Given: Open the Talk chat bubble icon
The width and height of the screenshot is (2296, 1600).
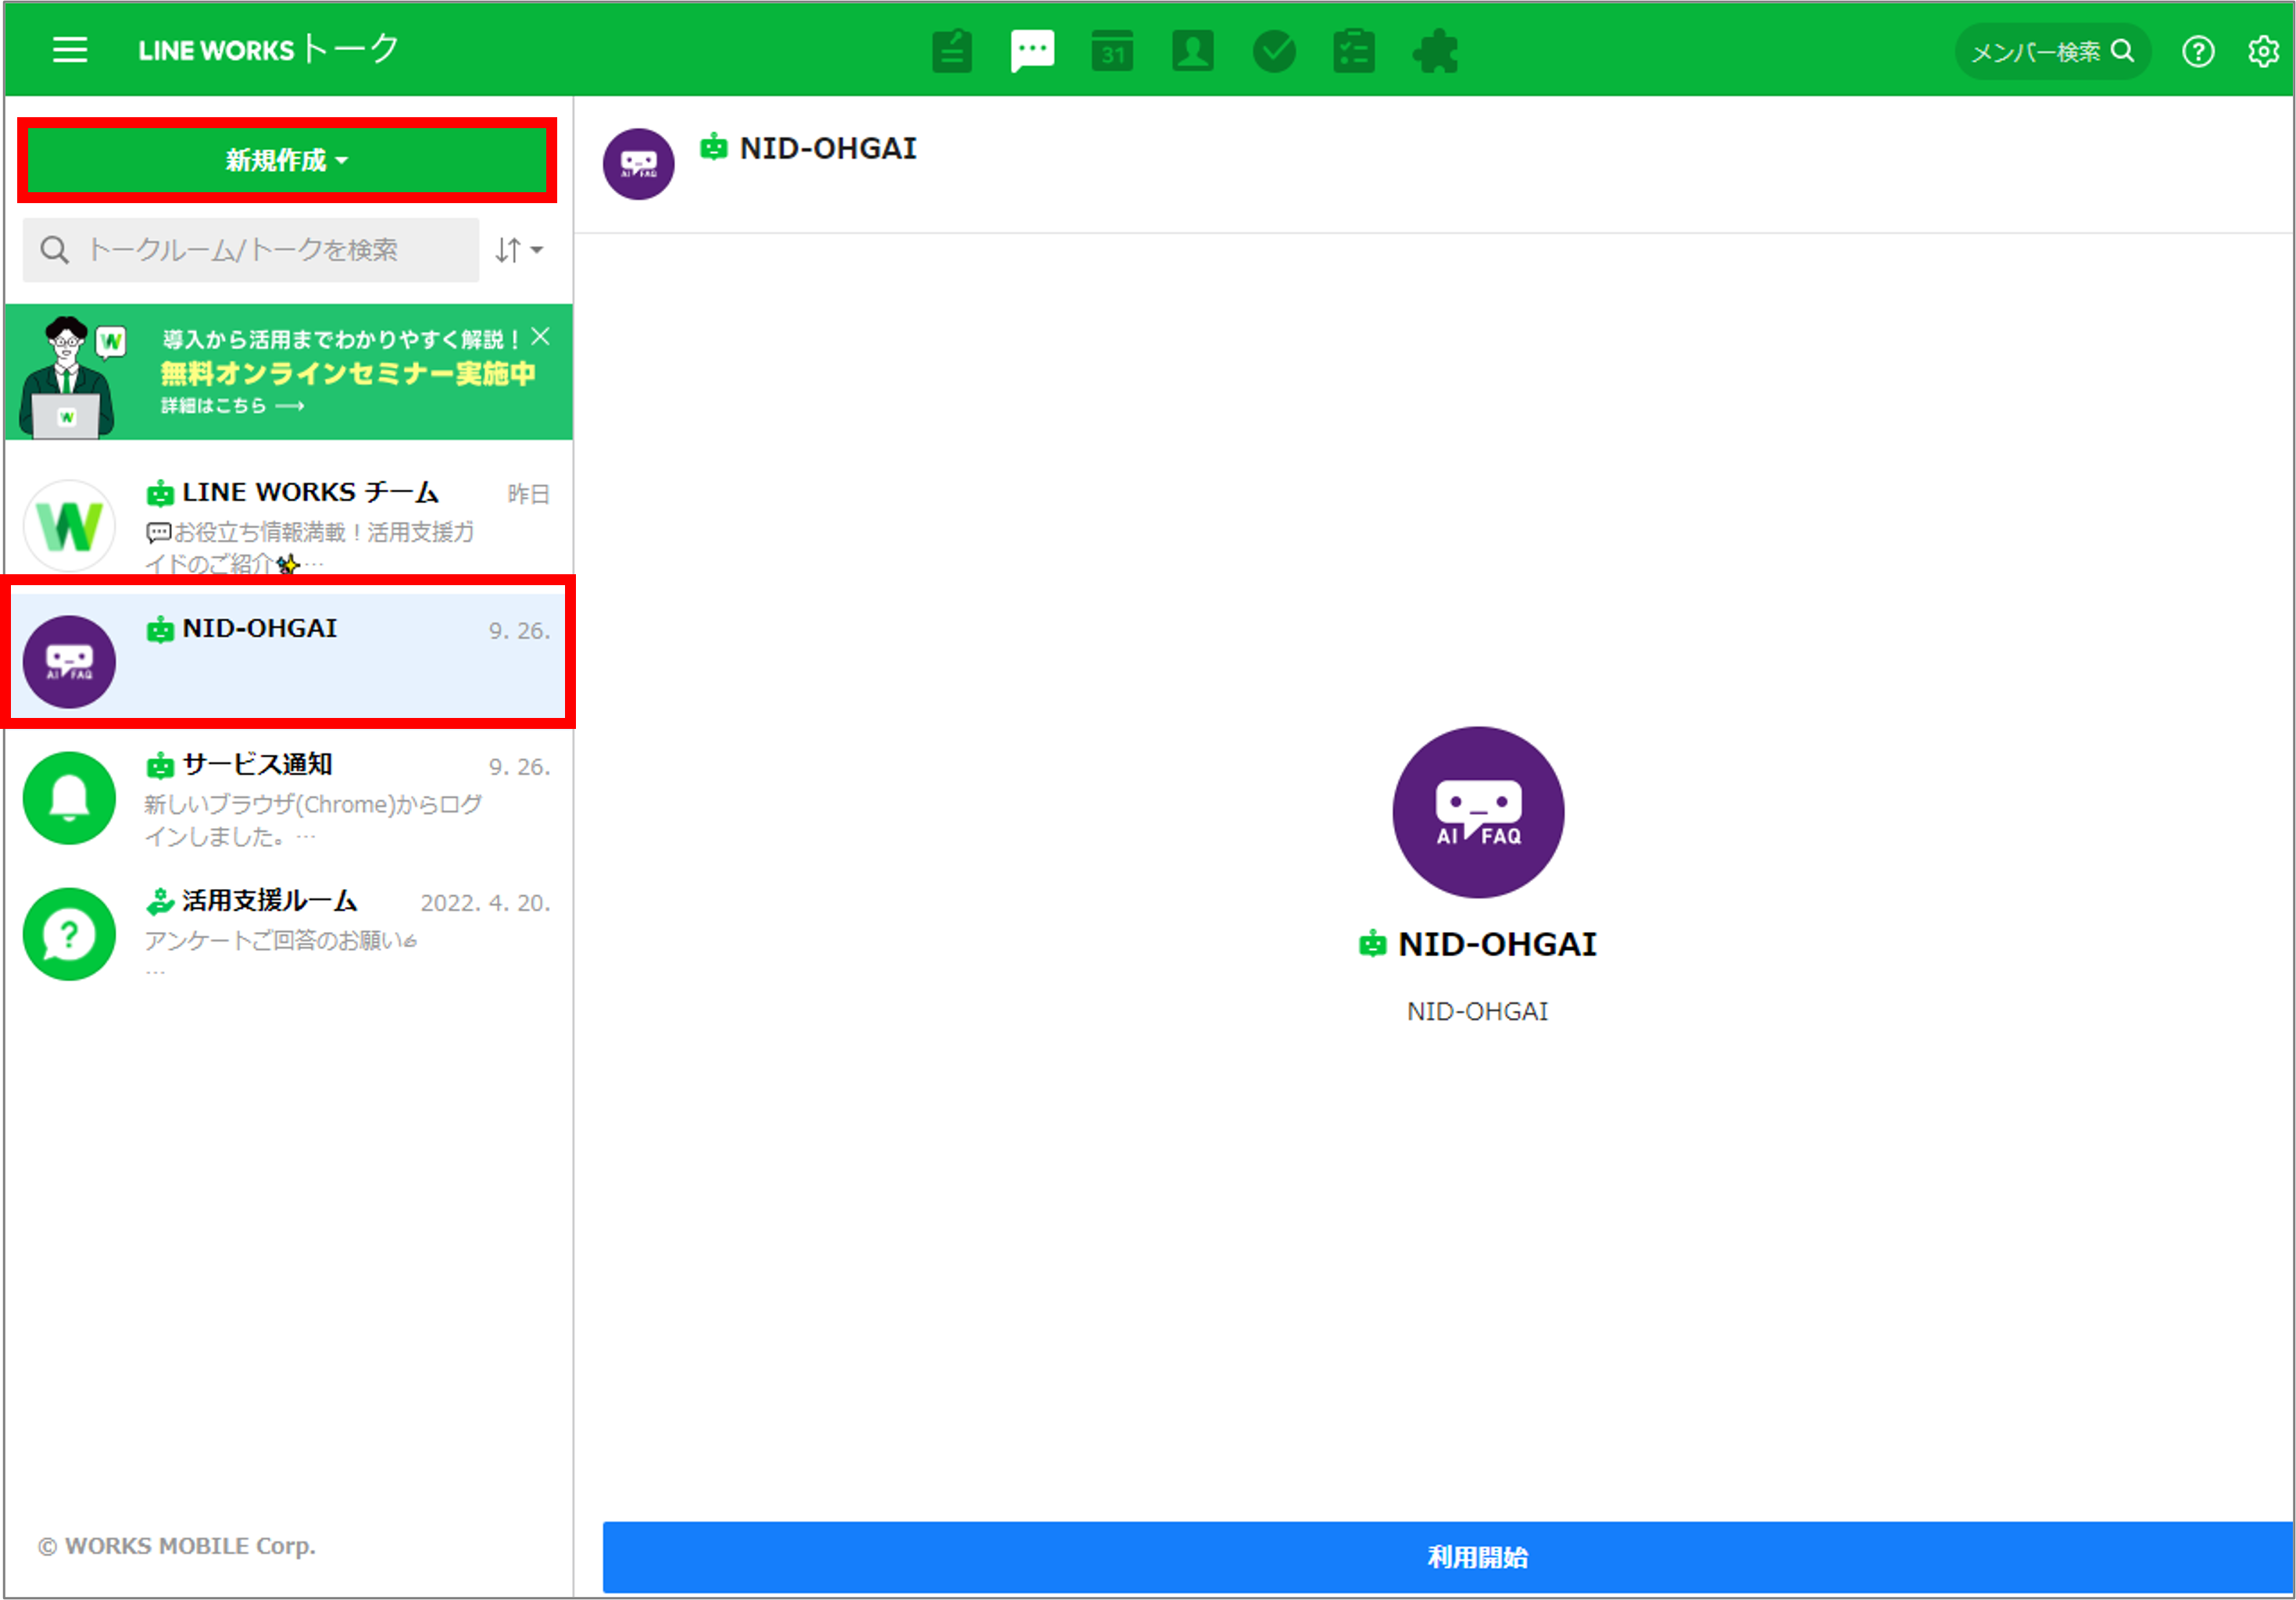Looking at the screenshot, I should coord(1033,51).
